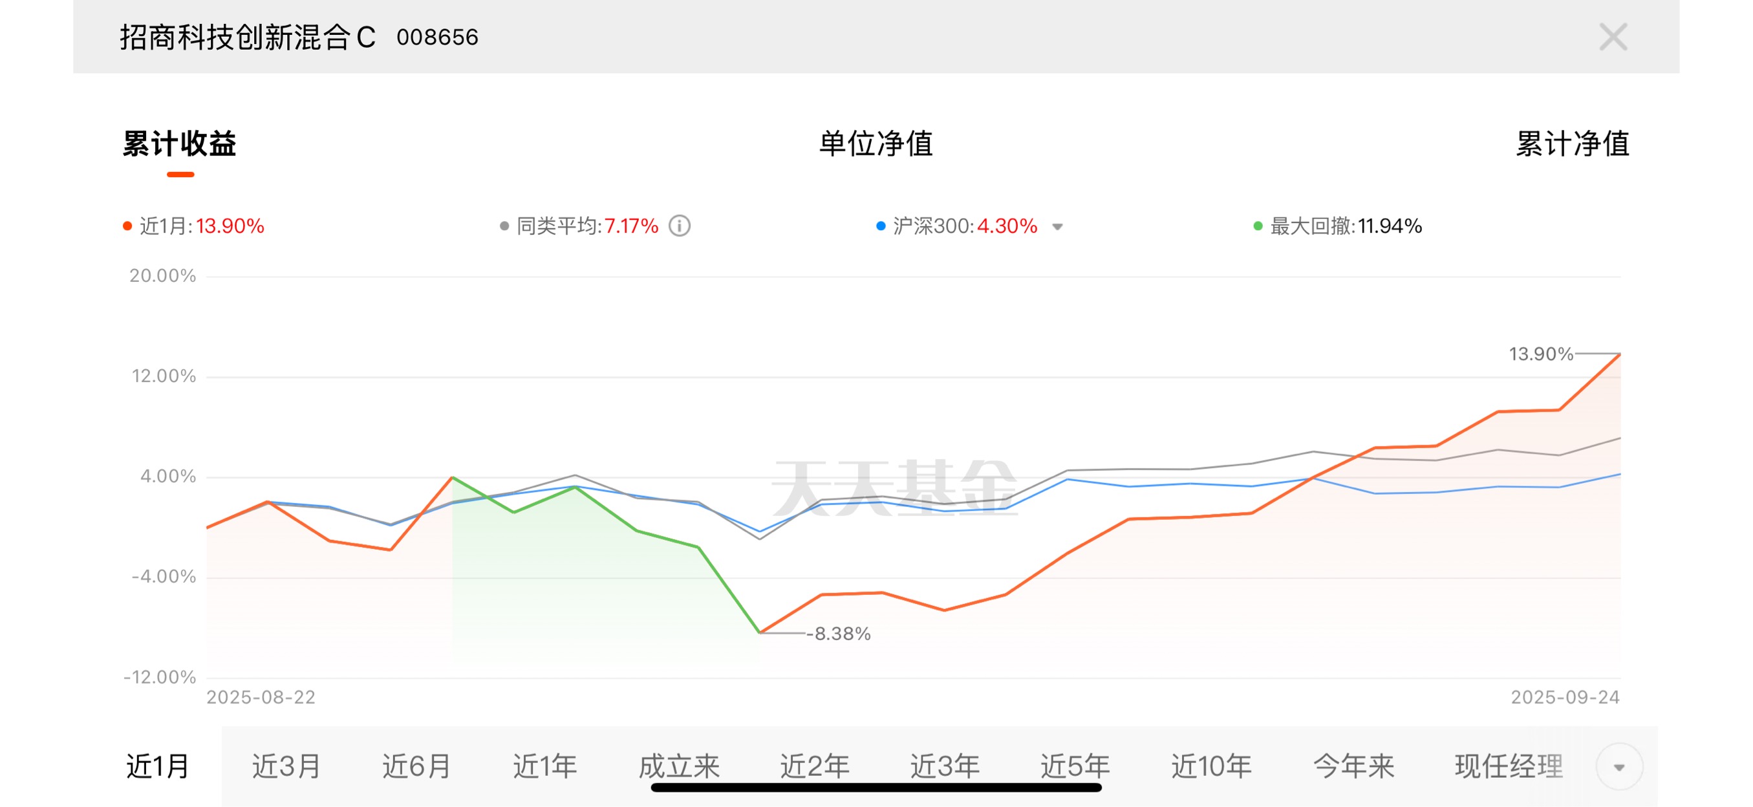Expand more time ranges with round arrow

pyautogui.click(x=1619, y=767)
